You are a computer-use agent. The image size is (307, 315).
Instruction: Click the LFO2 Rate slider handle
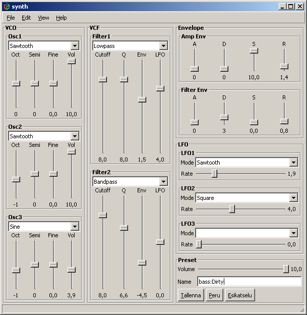[x=232, y=209]
